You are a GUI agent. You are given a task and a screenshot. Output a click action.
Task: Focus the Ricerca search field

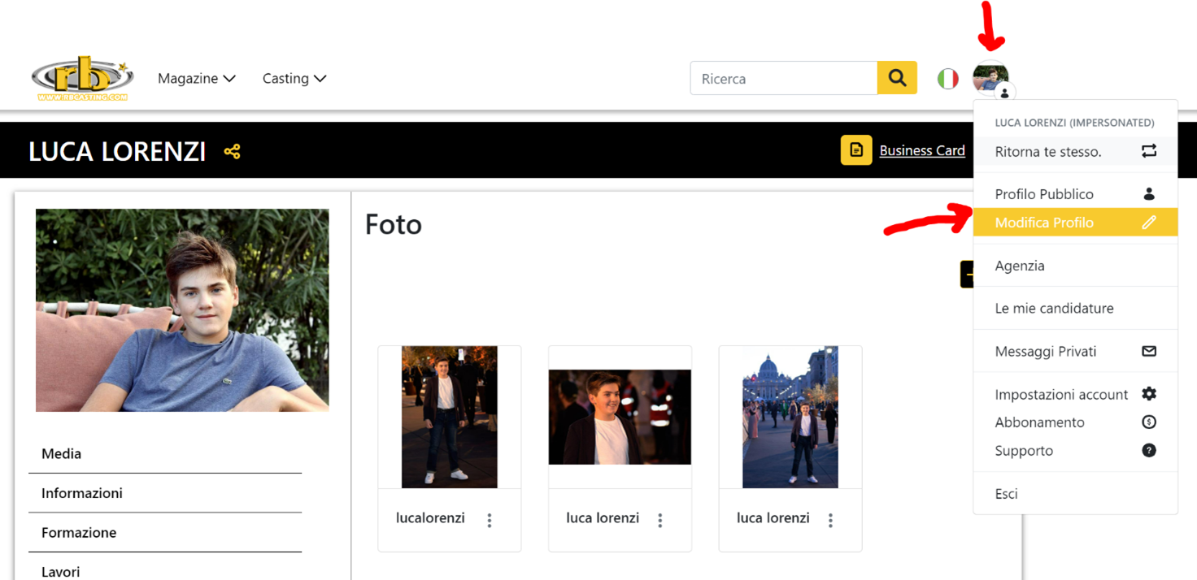pyautogui.click(x=784, y=78)
